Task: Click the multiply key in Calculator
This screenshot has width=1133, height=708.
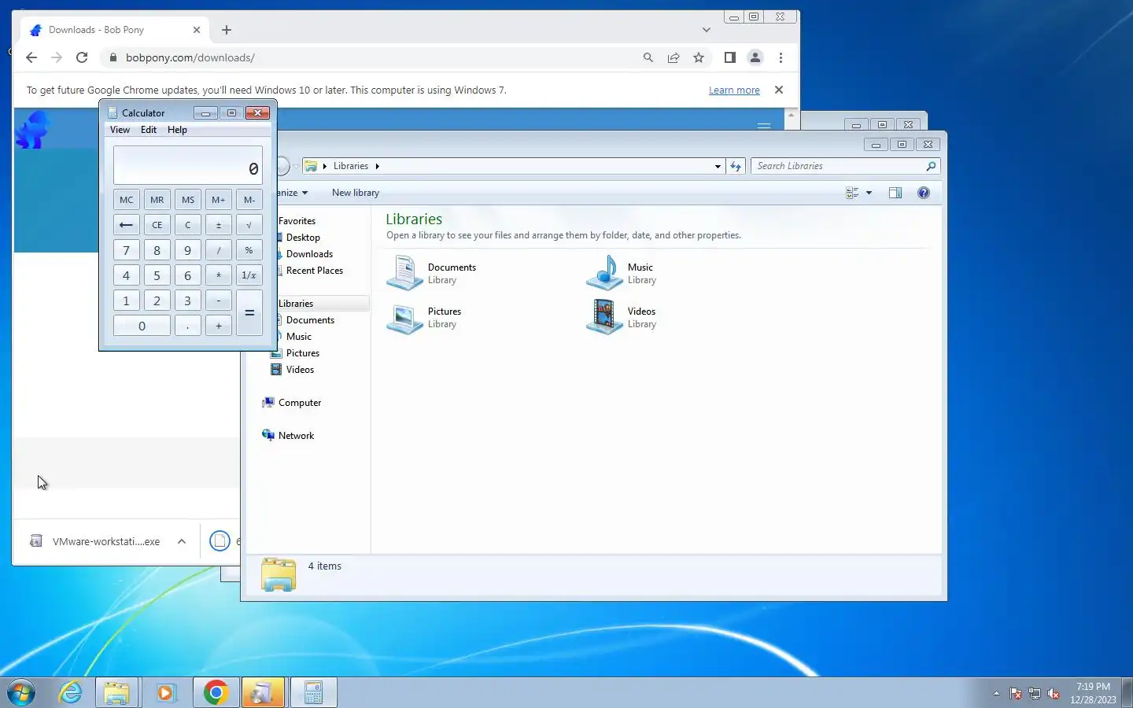Action: pyautogui.click(x=218, y=275)
